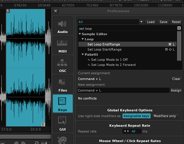Image resolution: width=184 pixels, height=144 pixels.
Task: Click the loop start 'S' marker
Action: [8, 11]
